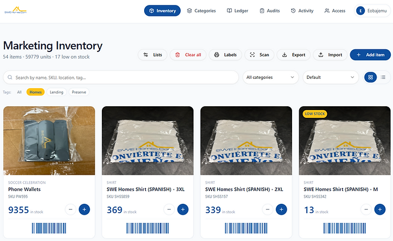Screen dimensions: 393x241
Task: Open SWE Homes Shirt (SPANISH) - 3XL title
Action: coord(146,190)
